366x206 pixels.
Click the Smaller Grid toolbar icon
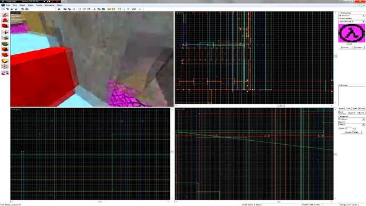tap(11, 9)
